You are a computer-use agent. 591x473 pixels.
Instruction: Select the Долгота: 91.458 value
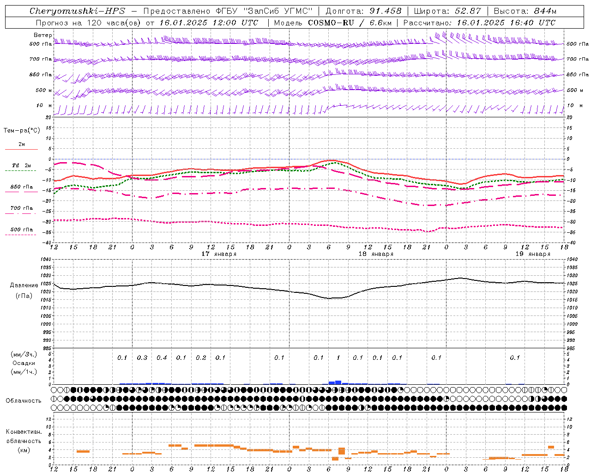pos(364,11)
